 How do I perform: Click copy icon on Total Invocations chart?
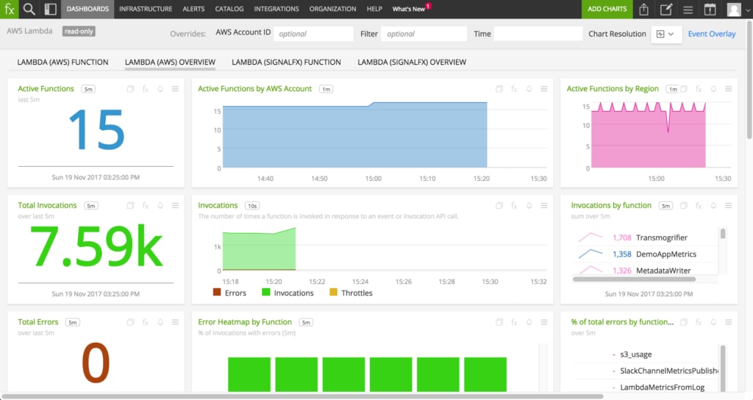[130, 206]
